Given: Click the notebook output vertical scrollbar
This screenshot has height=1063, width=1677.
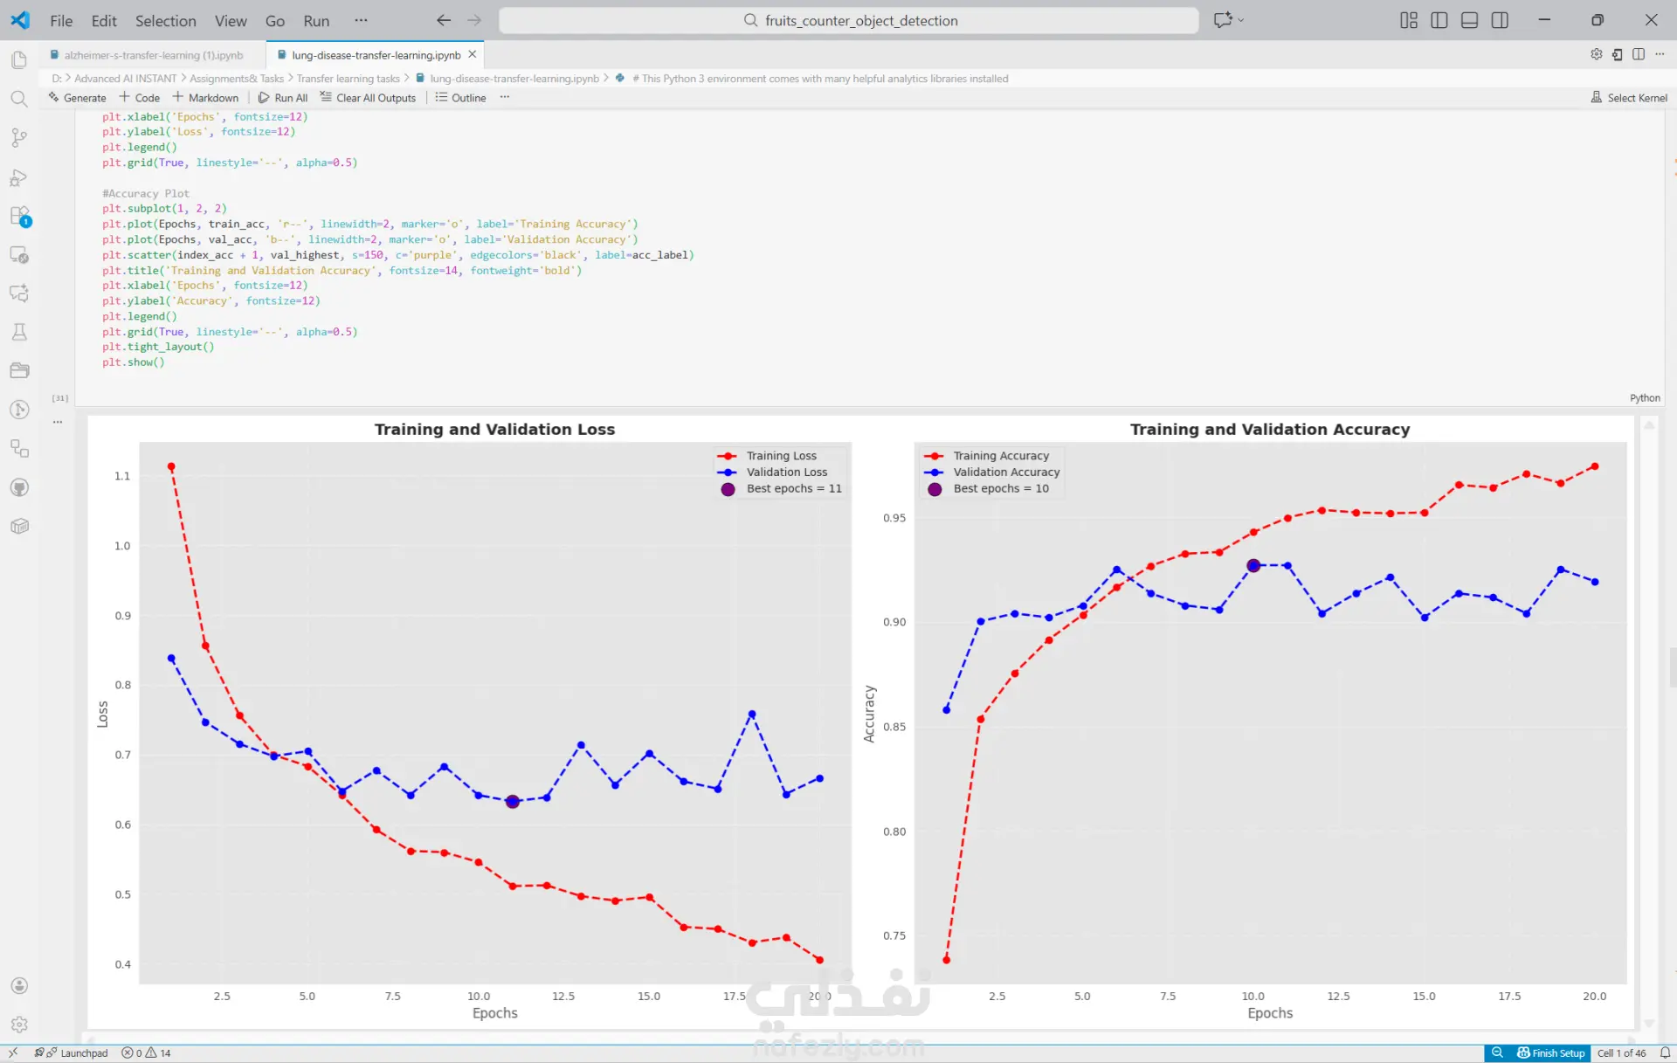Looking at the screenshot, I should [x=1649, y=725].
